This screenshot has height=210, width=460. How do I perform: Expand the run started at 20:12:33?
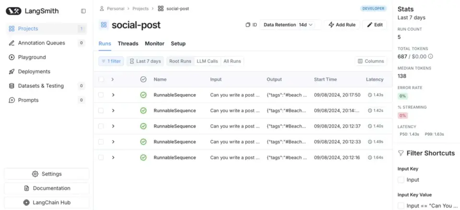click(113, 142)
